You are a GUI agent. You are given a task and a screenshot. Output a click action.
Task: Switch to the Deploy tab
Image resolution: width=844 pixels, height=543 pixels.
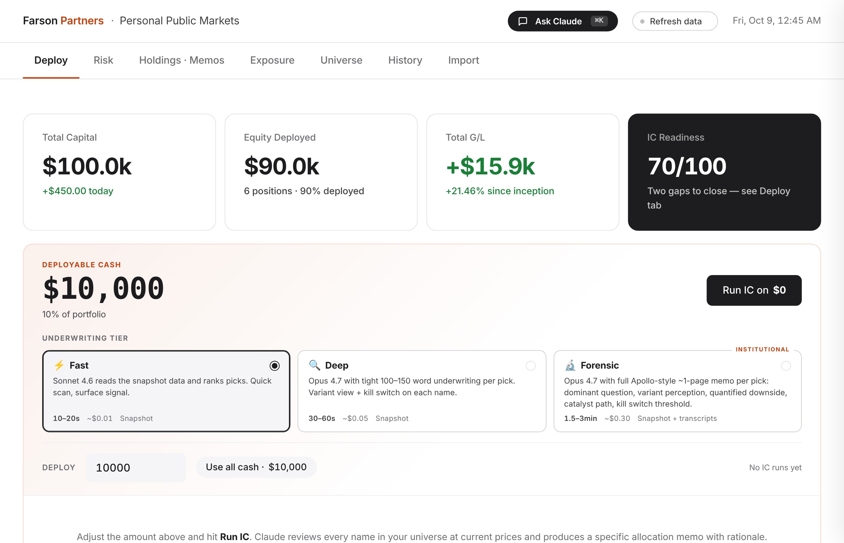coord(51,60)
